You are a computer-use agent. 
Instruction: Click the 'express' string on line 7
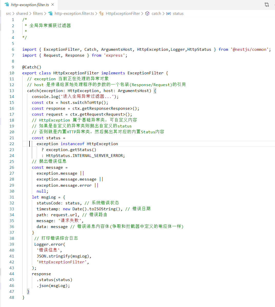(x=114, y=55)
